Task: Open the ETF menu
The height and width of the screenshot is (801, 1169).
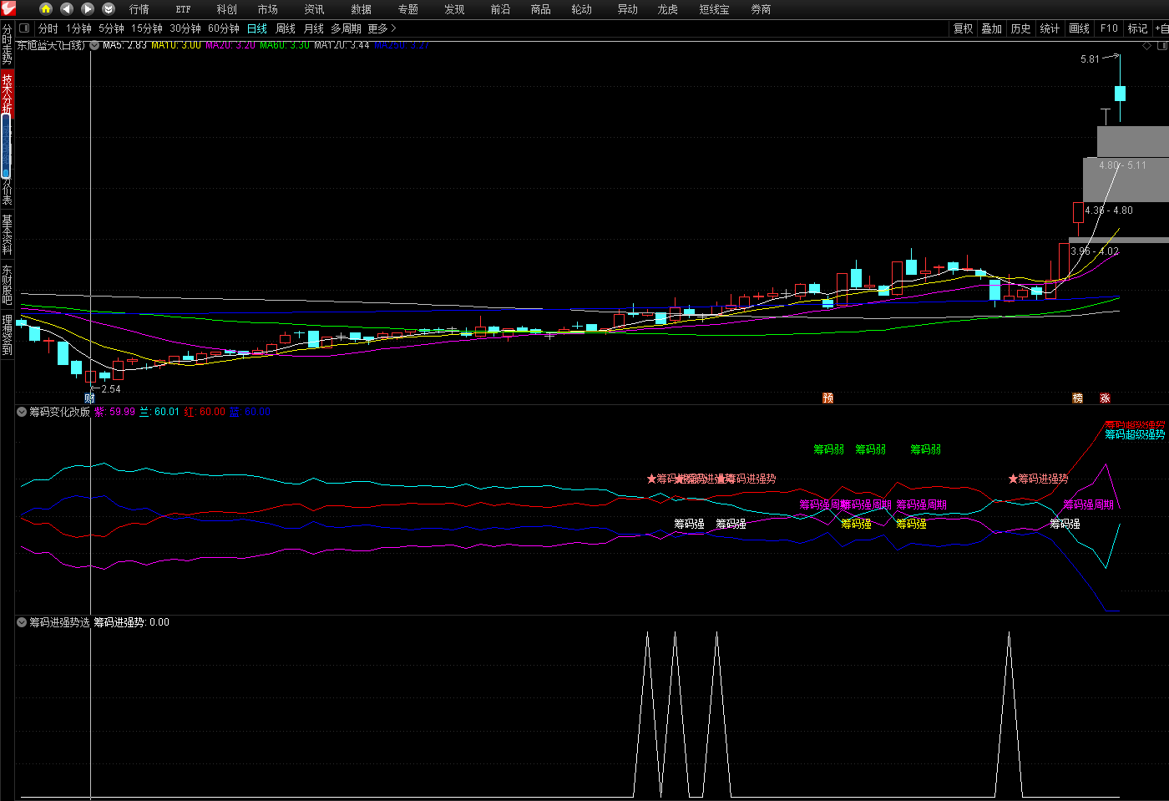Action: click(183, 9)
